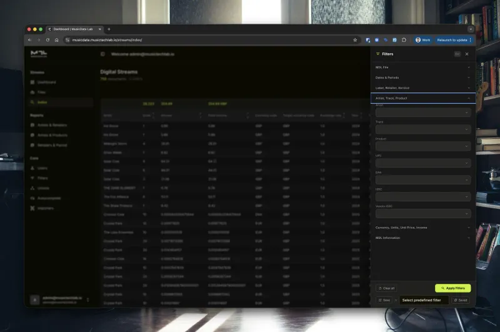
Task: Expand the Dates & Periods filter section
Action: pos(423,78)
